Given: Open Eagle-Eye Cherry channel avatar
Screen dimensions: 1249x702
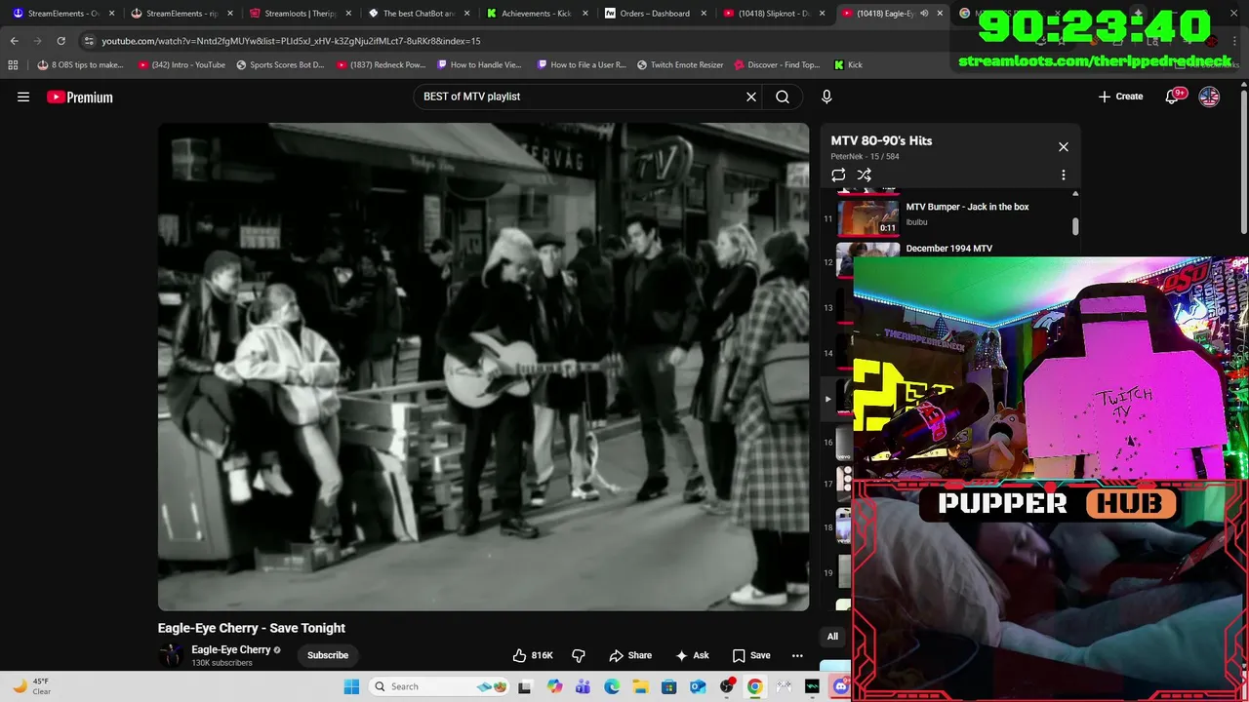Looking at the screenshot, I should [171, 655].
